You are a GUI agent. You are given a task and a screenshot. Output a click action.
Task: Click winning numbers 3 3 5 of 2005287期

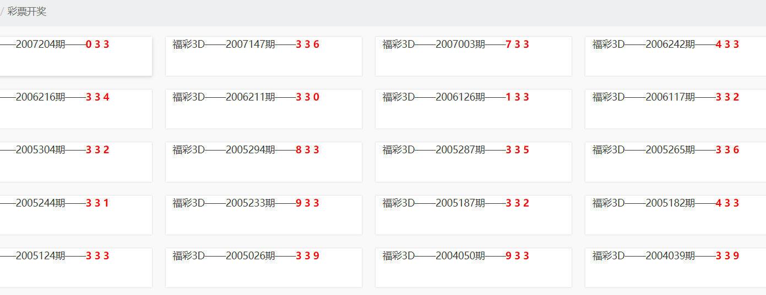[518, 150]
